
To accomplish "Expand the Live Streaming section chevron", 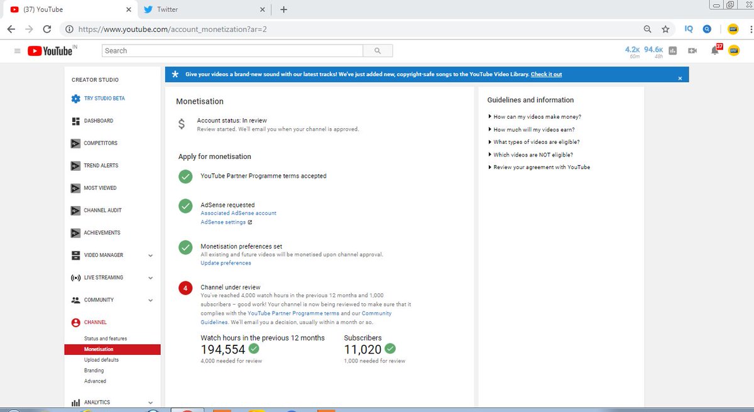I will click(150, 278).
